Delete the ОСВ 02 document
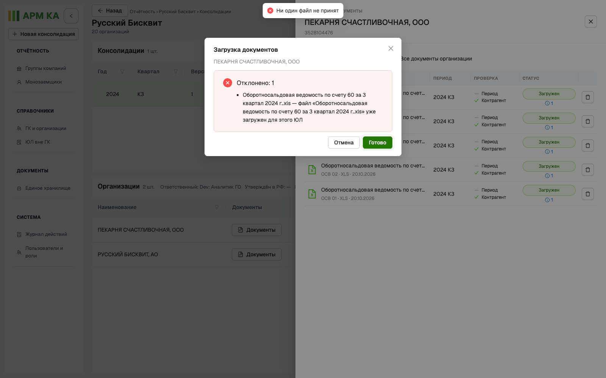The image size is (606, 378). click(x=588, y=170)
